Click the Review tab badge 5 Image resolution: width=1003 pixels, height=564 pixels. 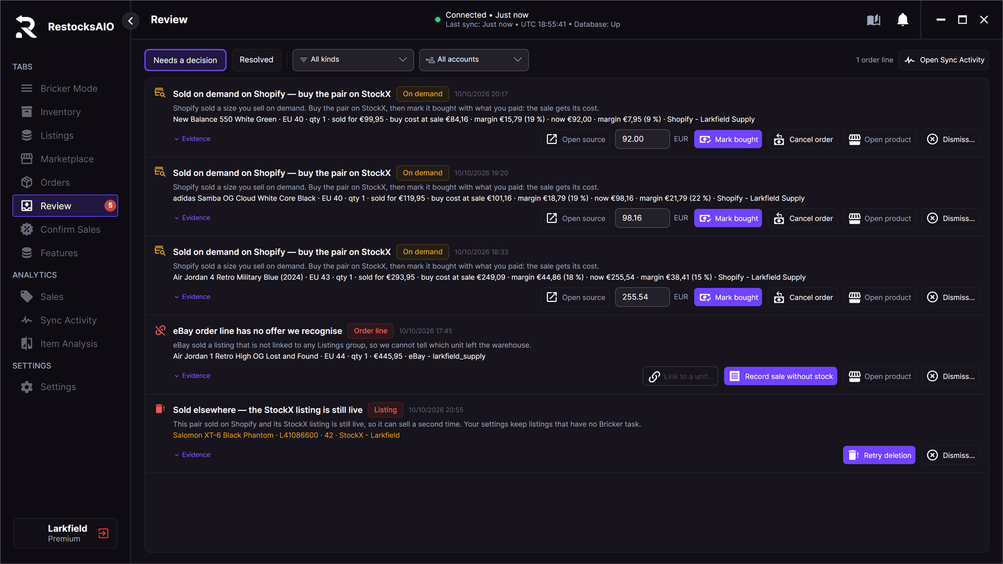(x=110, y=206)
